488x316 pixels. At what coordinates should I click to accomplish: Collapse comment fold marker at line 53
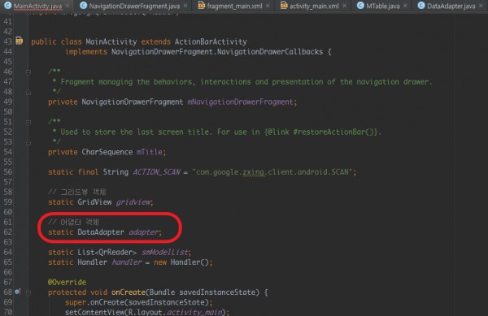point(28,143)
